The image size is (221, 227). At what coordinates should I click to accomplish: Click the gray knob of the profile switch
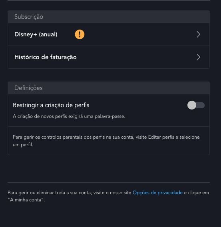(x=192, y=105)
